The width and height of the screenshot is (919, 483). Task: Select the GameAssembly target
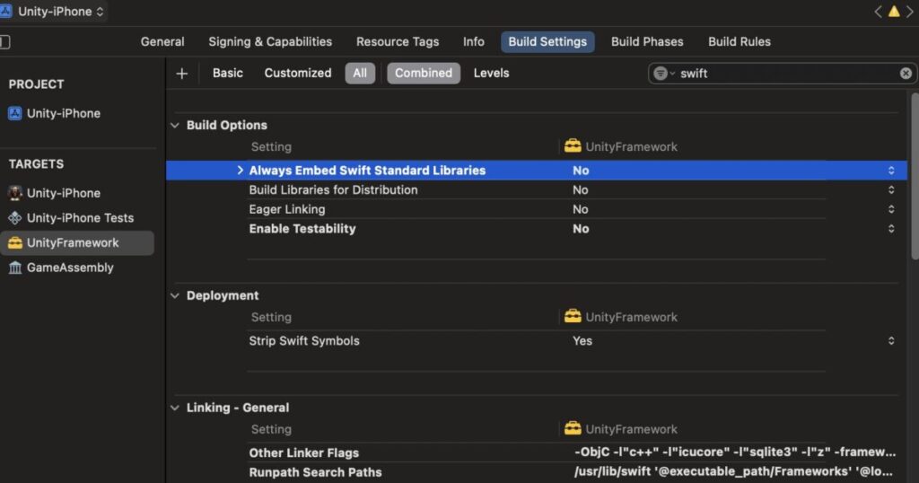tap(60, 268)
